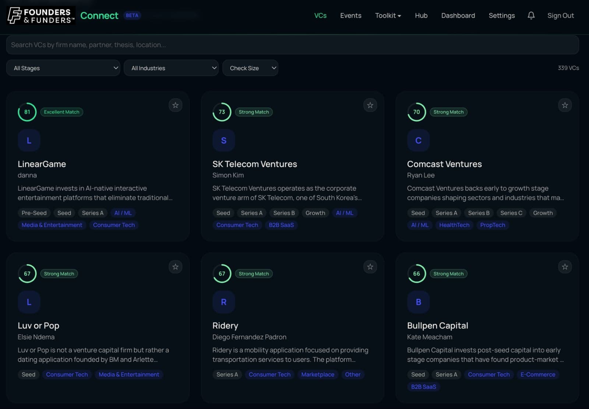Viewport: 589px width, 409px height.
Task: Click the Marketplace tag on Ridery
Action: [318, 374]
